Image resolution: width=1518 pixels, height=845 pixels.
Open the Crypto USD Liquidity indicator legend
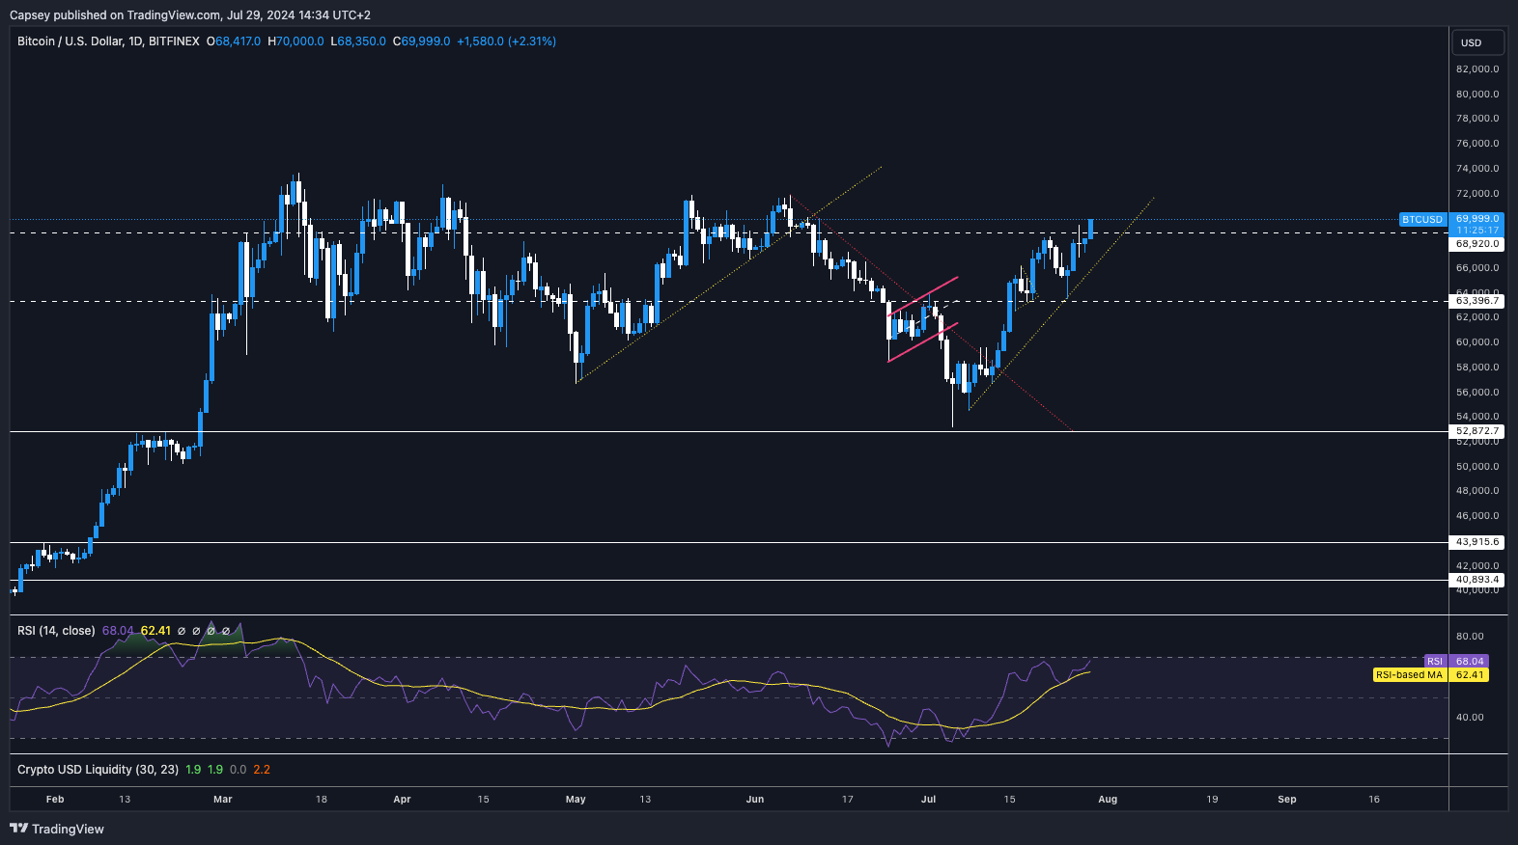[x=98, y=770]
